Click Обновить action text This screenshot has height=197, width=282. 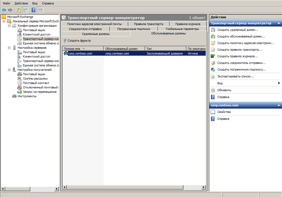click(x=224, y=90)
